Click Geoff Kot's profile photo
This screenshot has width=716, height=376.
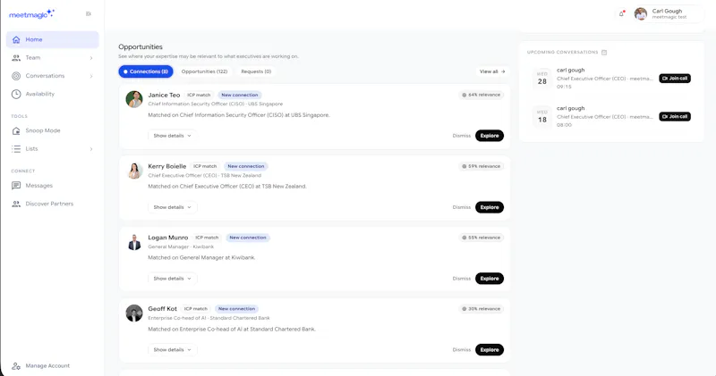134,313
